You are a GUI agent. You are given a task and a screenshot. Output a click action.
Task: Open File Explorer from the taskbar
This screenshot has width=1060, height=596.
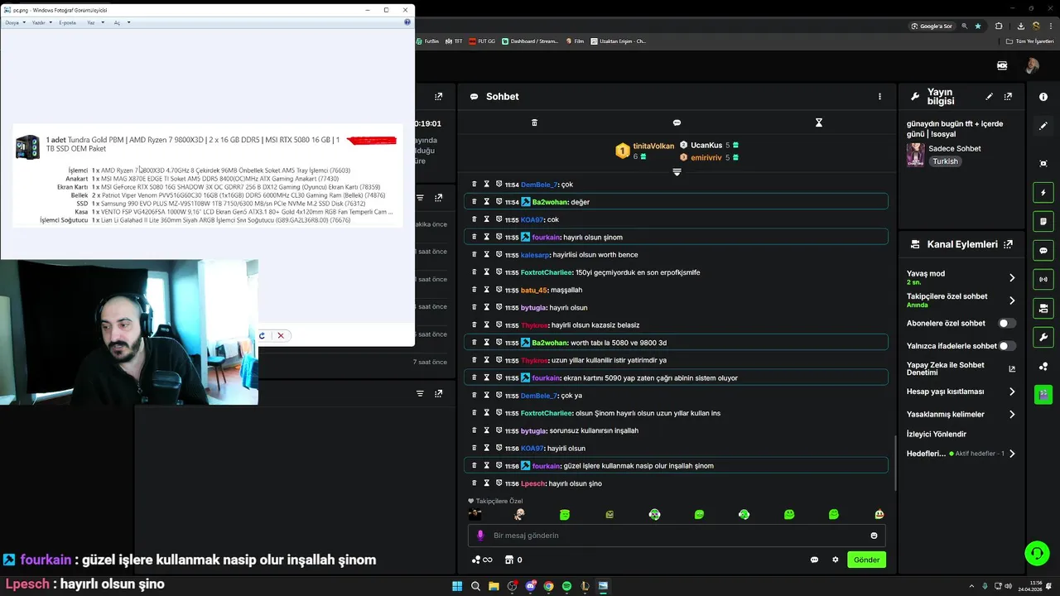[x=494, y=586]
